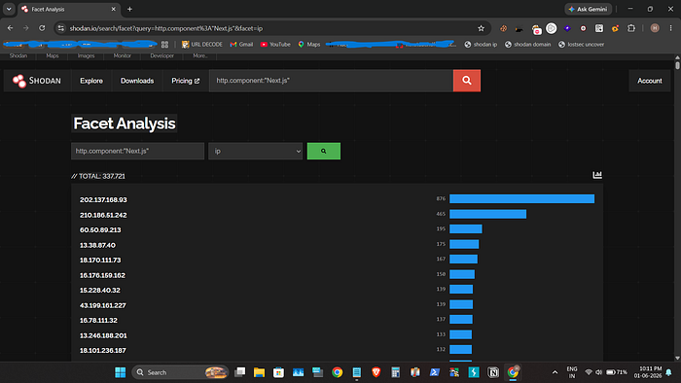Viewport: 681px width, 383px height.
Task: Open the Extensions puzzle icon
Action: [631, 28]
